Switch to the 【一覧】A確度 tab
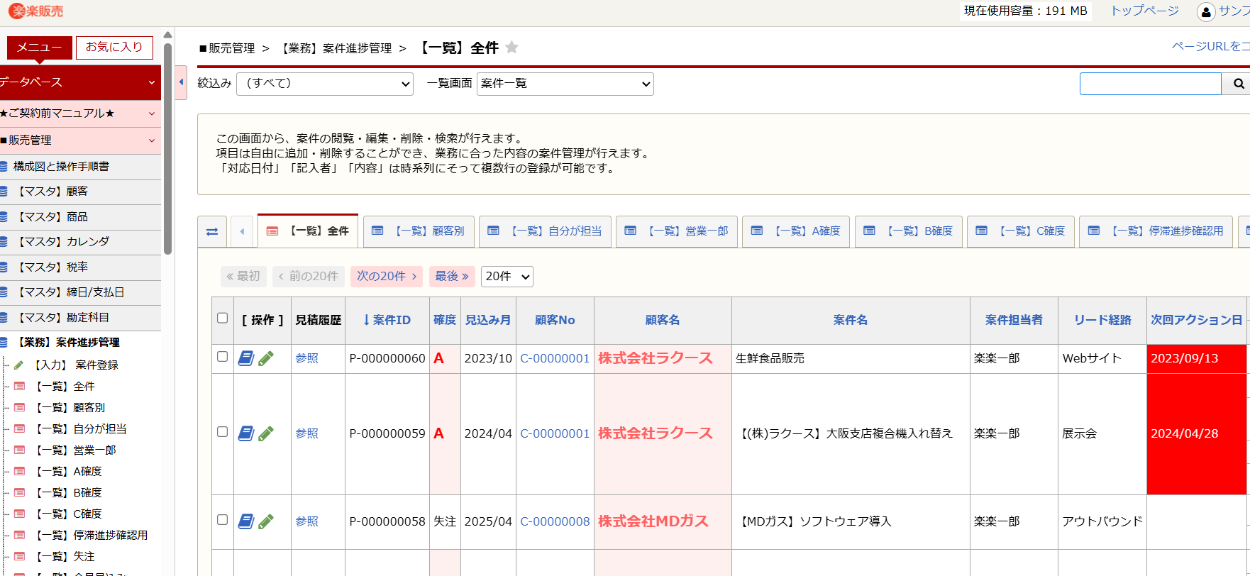Screen dimensions: 1250x576 point(796,231)
